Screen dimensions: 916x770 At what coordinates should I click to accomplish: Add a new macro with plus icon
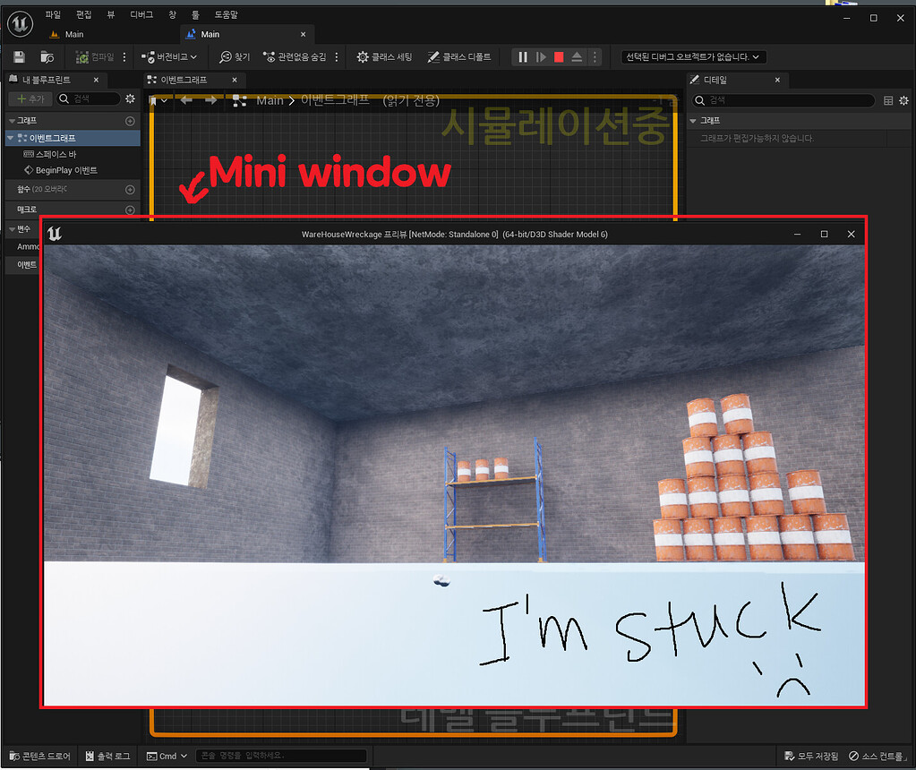coord(130,210)
